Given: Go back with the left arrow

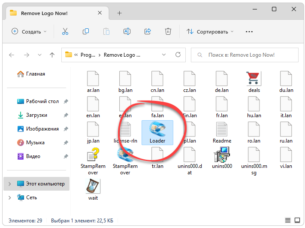Looking at the screenshot, I should click(x=12, y=55).
